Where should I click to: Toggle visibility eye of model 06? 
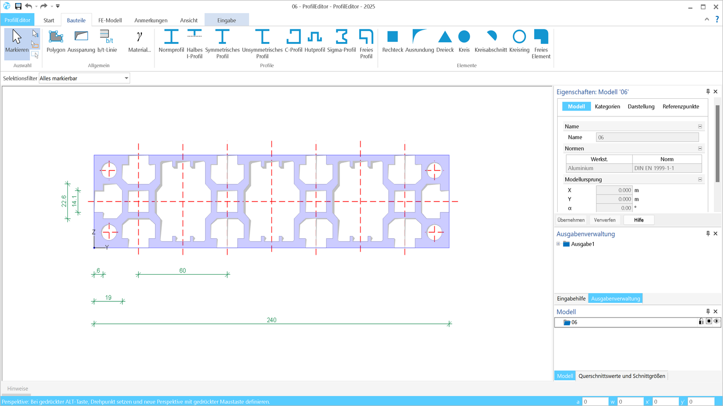(716, 321)
